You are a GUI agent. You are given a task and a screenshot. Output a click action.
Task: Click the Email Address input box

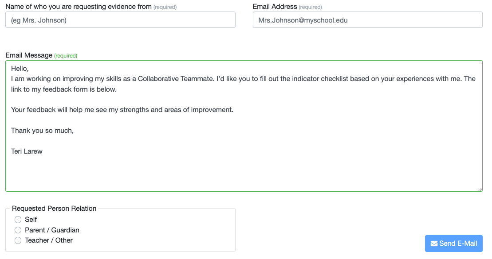(367, 20)
